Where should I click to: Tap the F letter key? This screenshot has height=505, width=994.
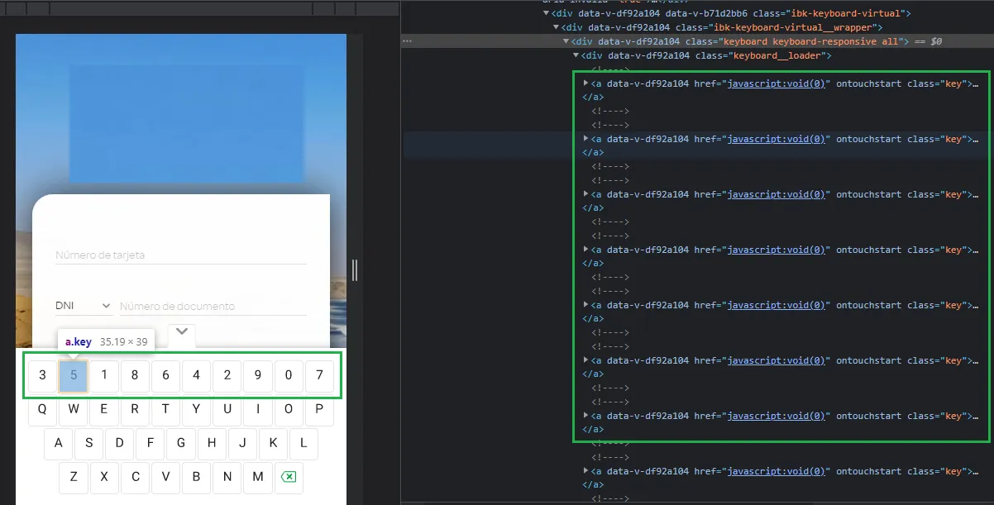coord(151,443)
